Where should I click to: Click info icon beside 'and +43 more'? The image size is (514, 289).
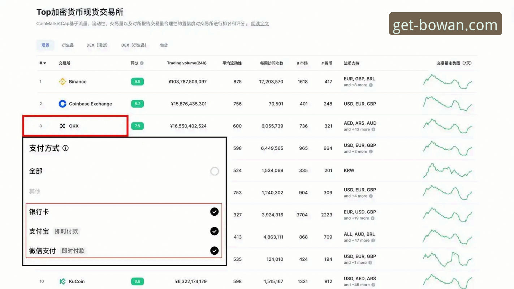point(373,129)
